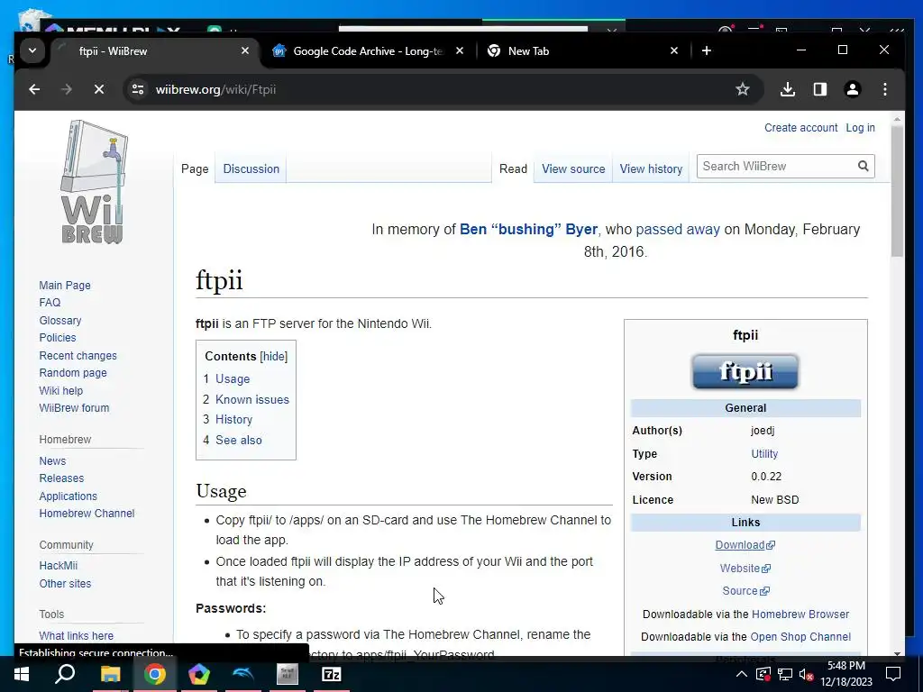The height and width of the screenshot is (692, 923).
Task: Open Homebrew Channel sidebar link
Action: click(x=87, y=514)
